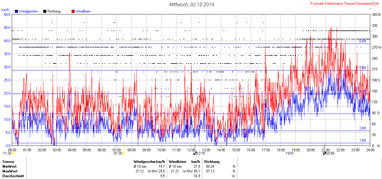The width and height of the screenshot is (382, 179).
Task: Select the Windgeschw legend label
Action: pos(28,11)
